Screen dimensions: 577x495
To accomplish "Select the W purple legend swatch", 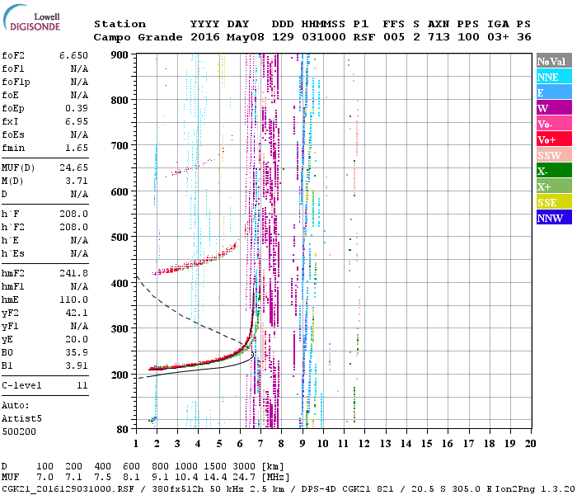I will point(554,108).
